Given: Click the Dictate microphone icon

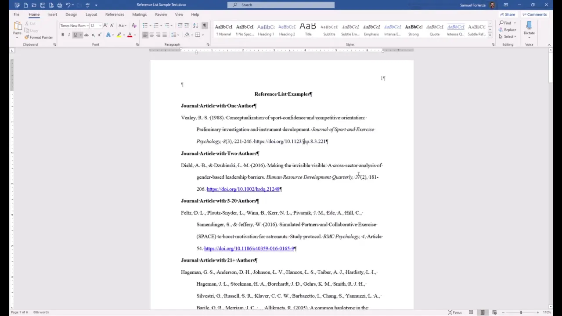Looking at the screenshot, I should (529, 26).
